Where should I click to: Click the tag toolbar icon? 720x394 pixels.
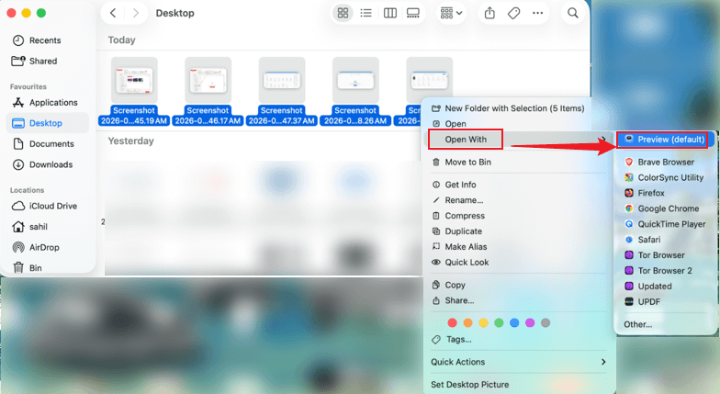[x=514, y=13]
